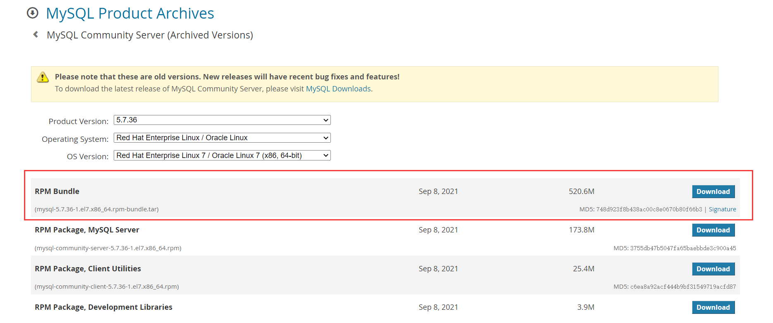
Task: Follow the MySQL Downloads link
Action: 338,89
